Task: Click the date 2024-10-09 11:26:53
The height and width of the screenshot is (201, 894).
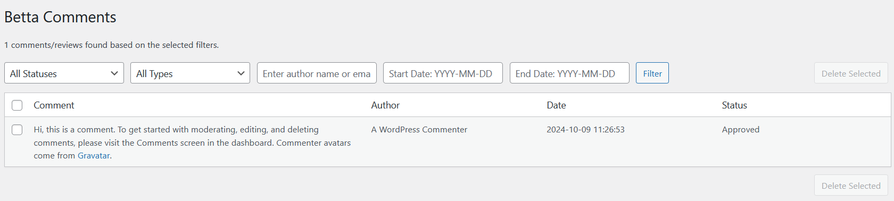Action: click(x=585, y=130)
